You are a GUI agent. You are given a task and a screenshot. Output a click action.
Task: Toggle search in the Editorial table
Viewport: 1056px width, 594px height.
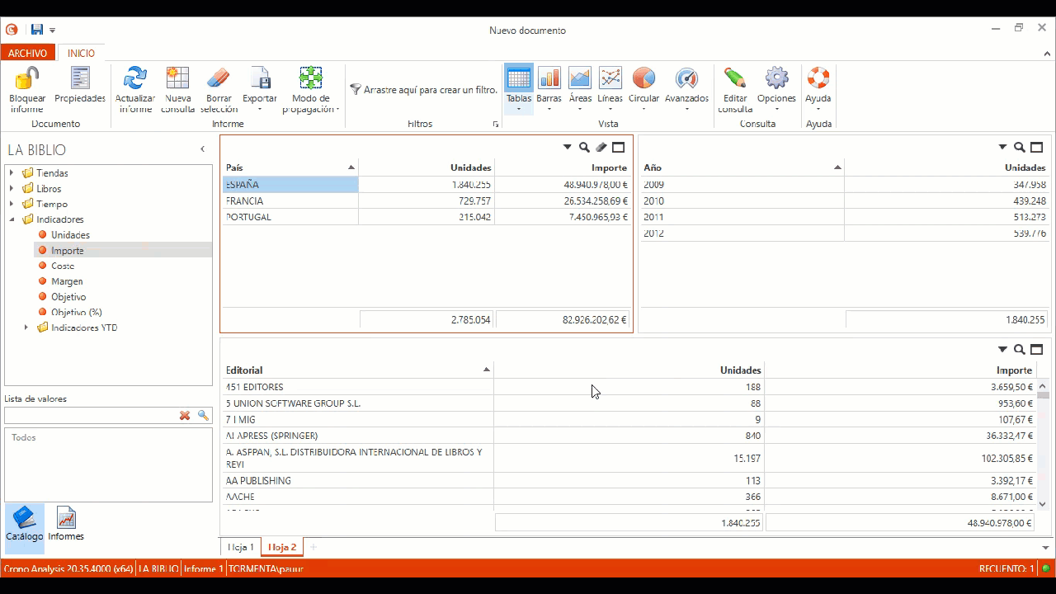click(1020, 350)
